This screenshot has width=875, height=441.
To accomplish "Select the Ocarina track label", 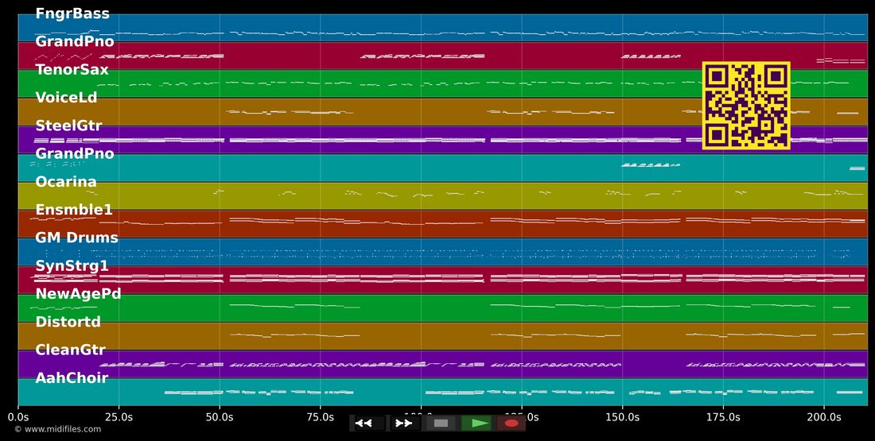I will click(x=66, y=182).
